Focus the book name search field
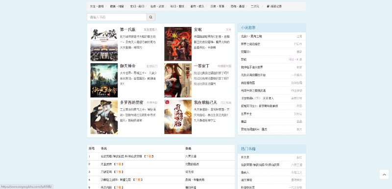Viewport: 392px width, 189px height. [117, 17]
